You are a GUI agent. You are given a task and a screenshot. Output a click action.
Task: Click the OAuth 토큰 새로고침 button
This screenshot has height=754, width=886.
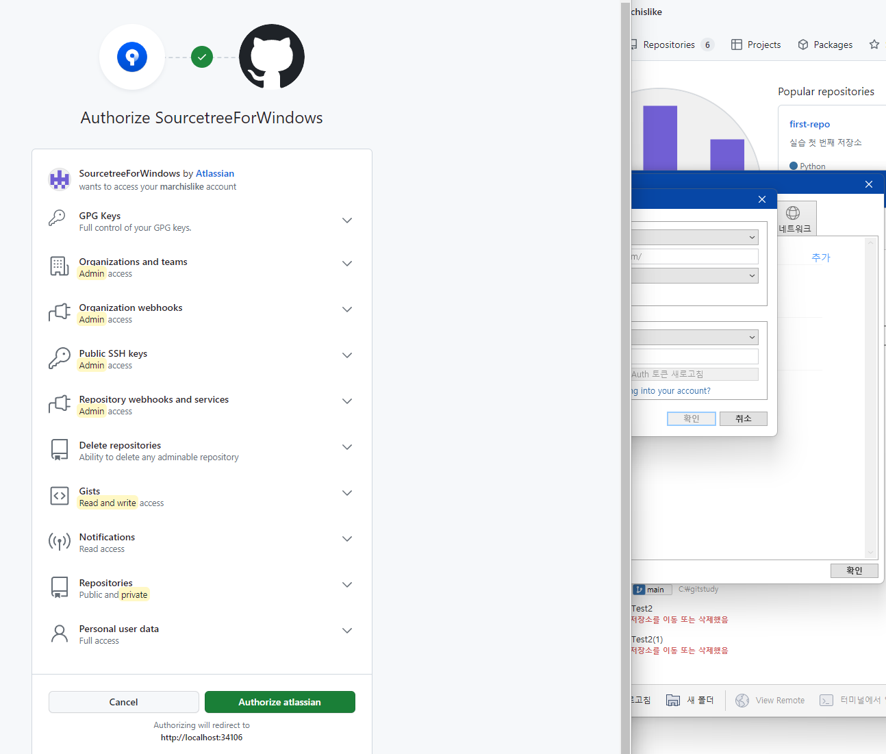(x=694, y=374)
